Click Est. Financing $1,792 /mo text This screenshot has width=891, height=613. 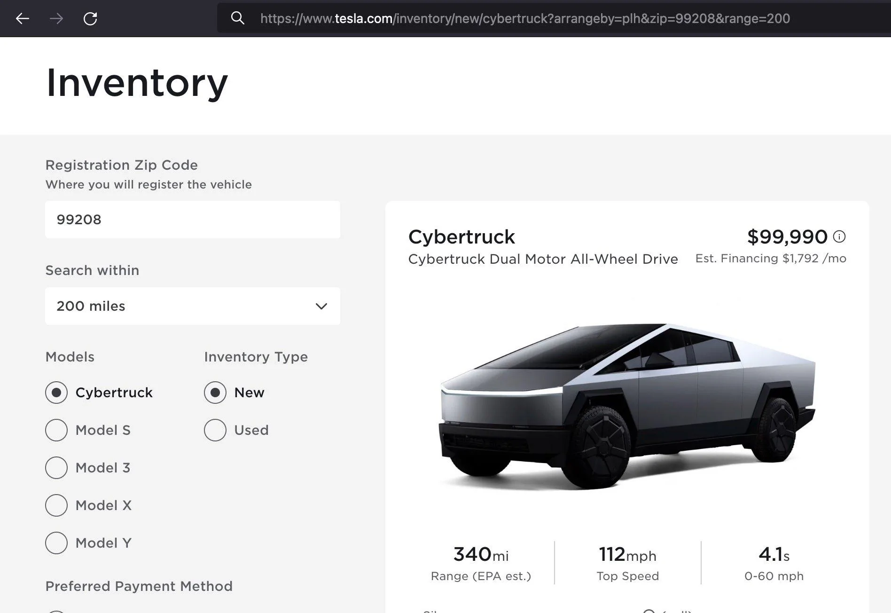tap(771, 259)
